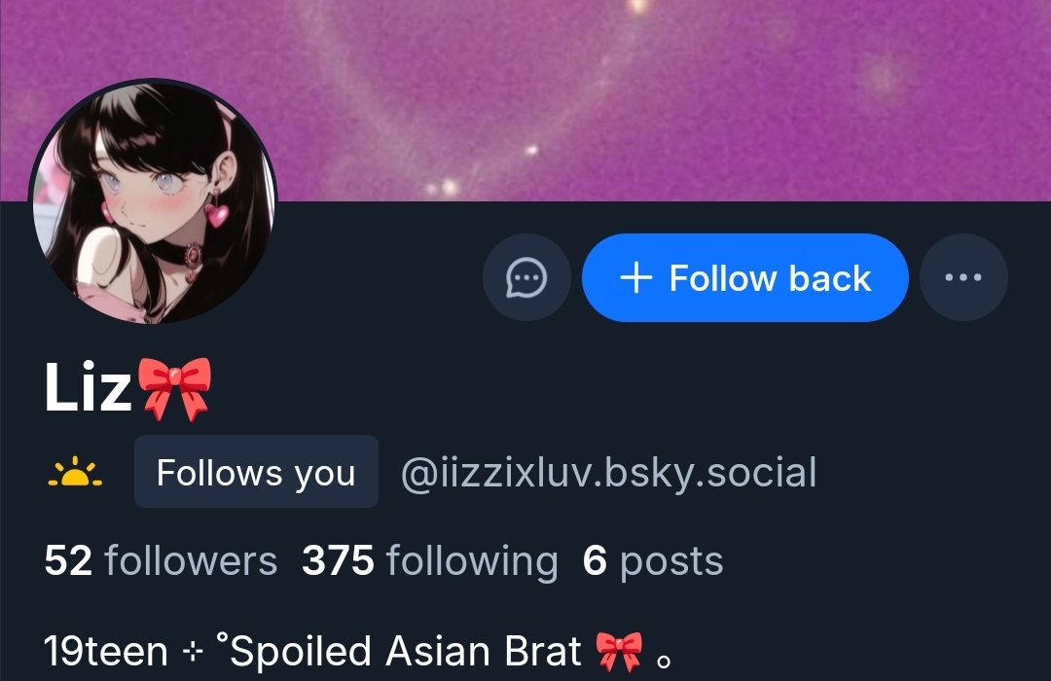Click the sparkle symbol after 19teen
The width and height of the screenshot is (1051, 681).
[193, 652]
